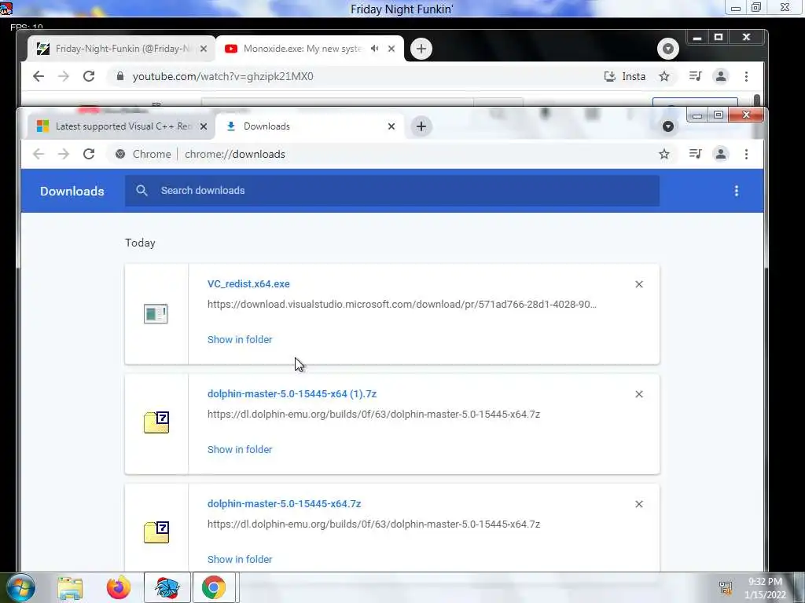This screenshot has width=805, height=603.
Task: Select the Monoxide.exe YouTube tab
Action: (x=310, y=49)
